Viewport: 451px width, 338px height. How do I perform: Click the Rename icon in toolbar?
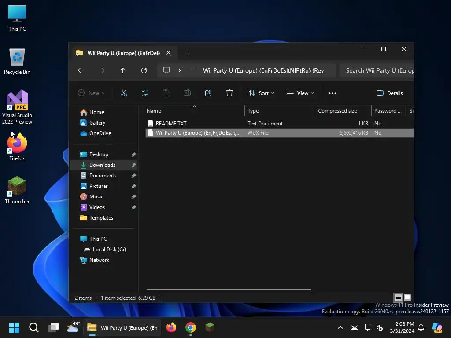point(187,93)
